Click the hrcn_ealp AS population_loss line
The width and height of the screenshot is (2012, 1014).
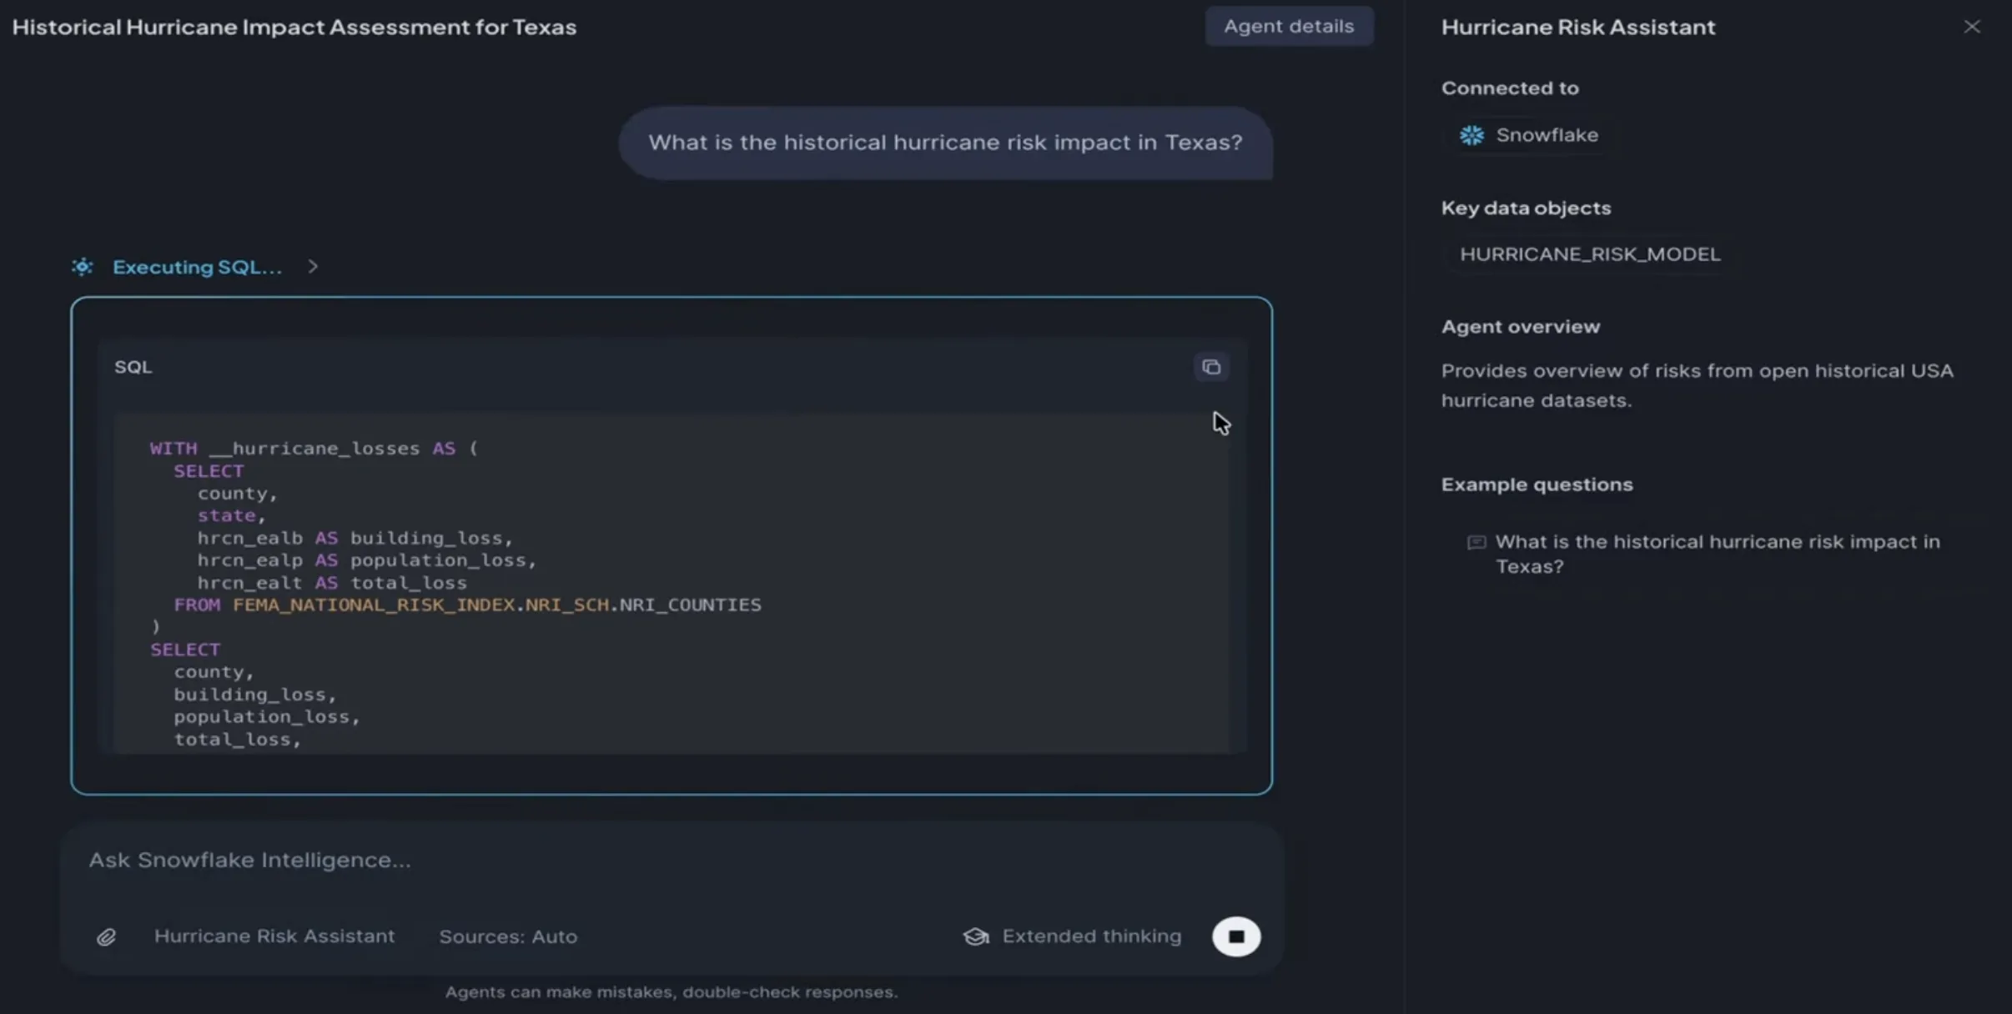click(367, 560)
